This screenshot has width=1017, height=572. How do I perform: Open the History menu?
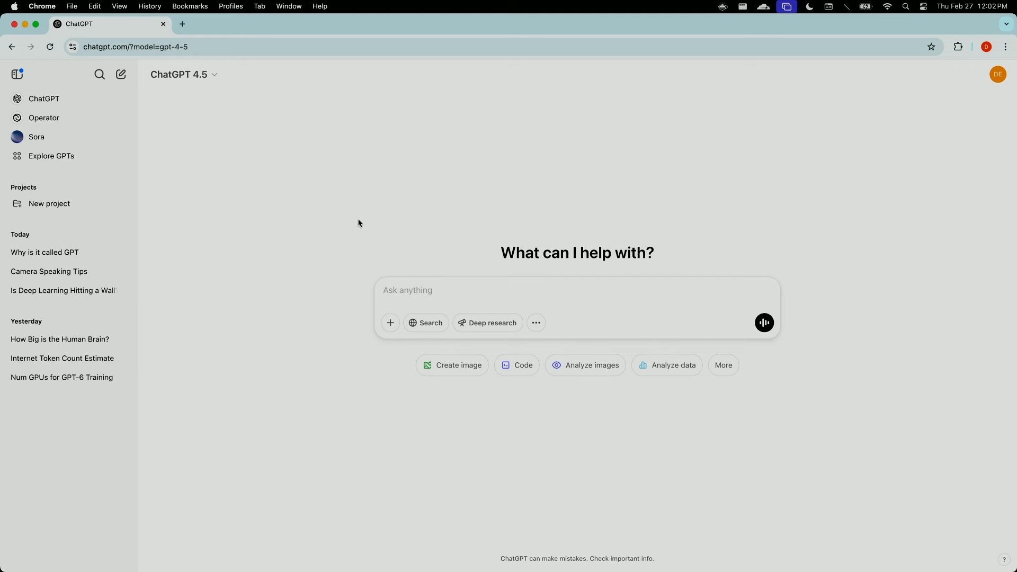pyautogui.click(x=149, y=6)
